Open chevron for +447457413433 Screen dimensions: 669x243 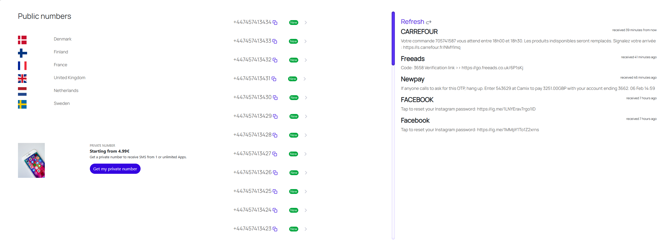[x=305, y=41]
